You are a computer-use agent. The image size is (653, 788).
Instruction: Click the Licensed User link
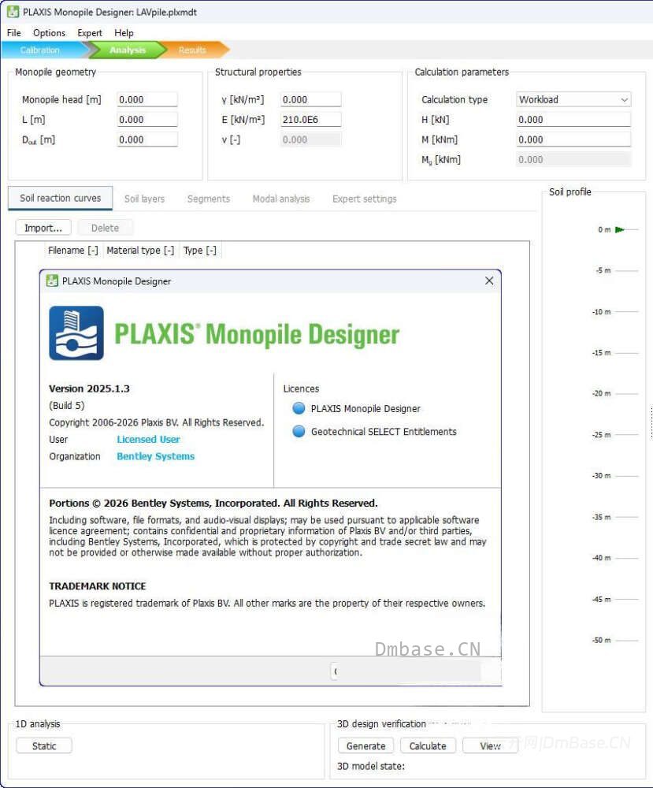pos(148,439)
